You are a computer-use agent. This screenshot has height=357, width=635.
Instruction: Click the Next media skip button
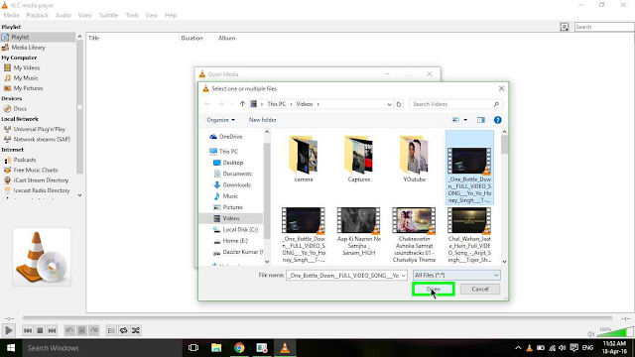tap(52, 330)
